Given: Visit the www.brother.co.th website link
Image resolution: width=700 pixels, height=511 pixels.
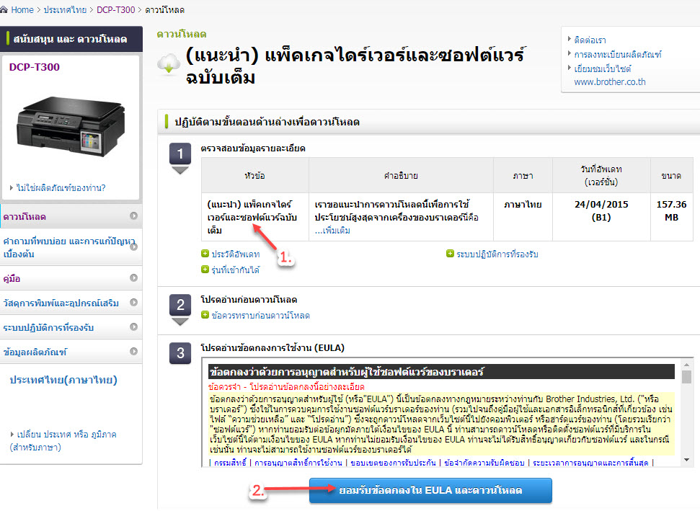Looking at the screenshot, I should point(610,81).
